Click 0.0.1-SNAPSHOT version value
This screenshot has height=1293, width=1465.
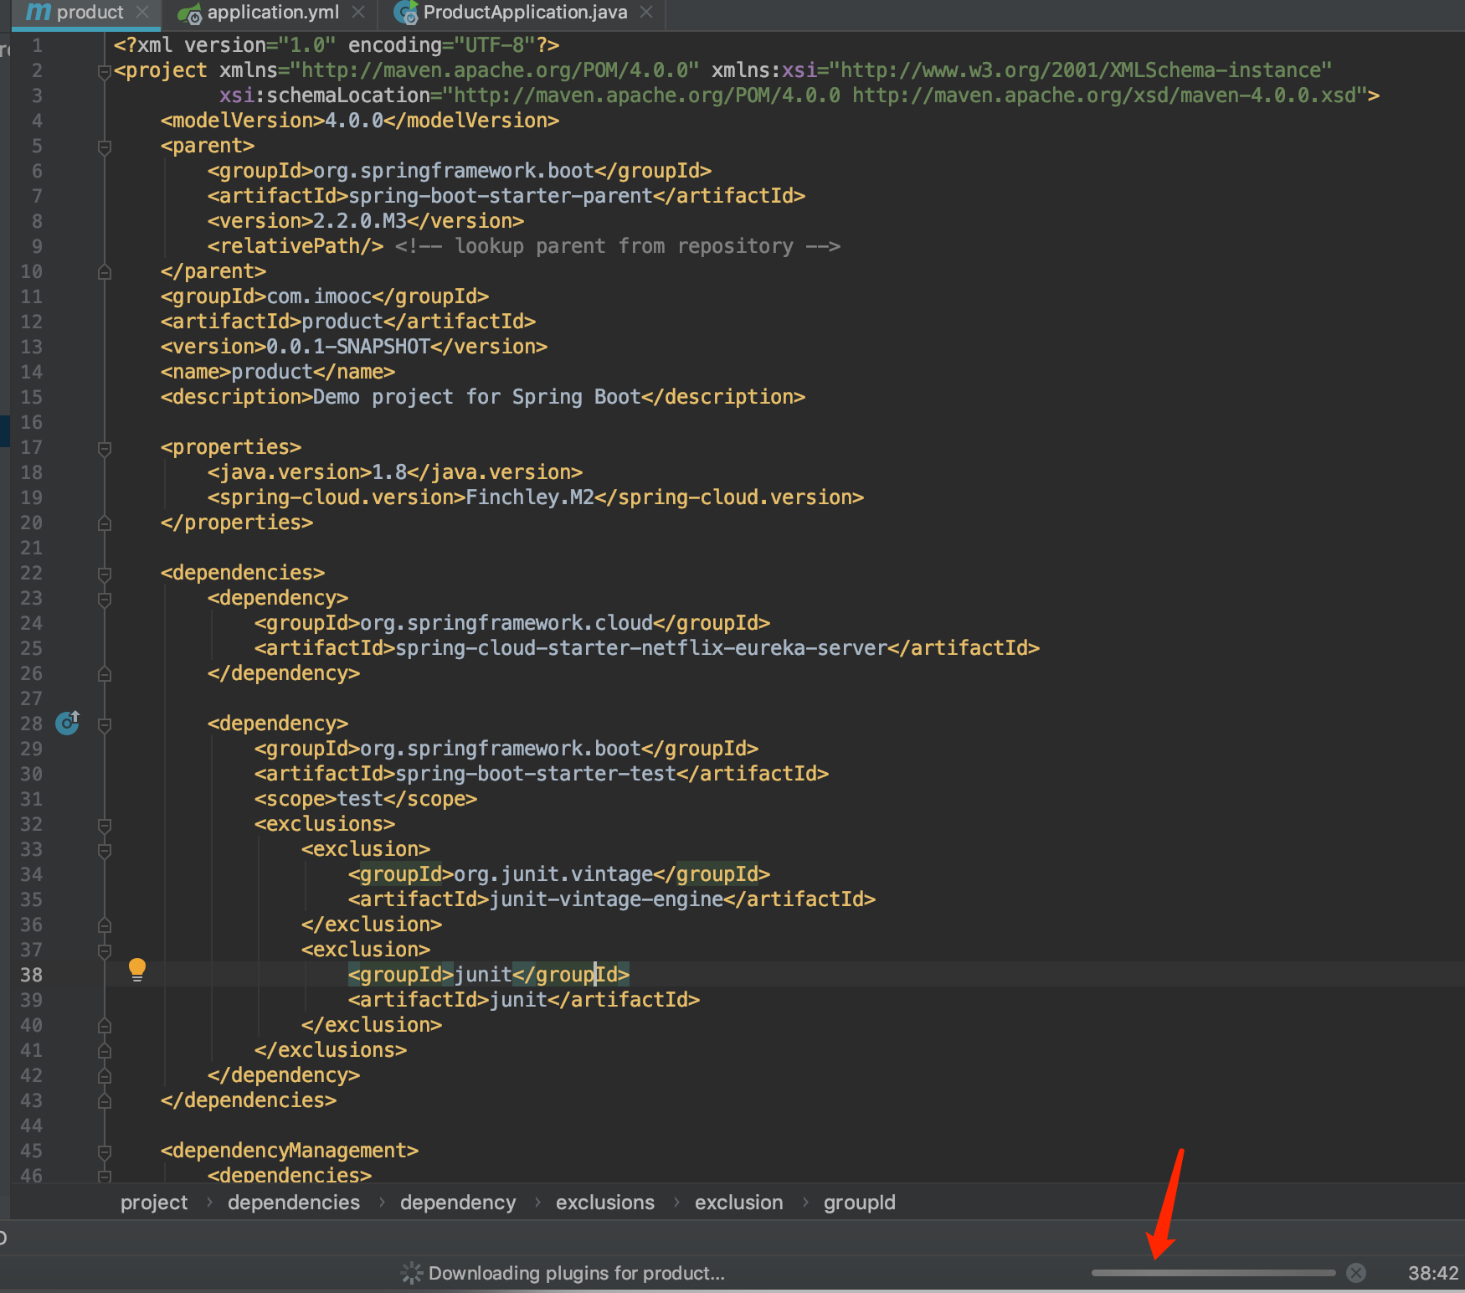(x=348, y=347)
